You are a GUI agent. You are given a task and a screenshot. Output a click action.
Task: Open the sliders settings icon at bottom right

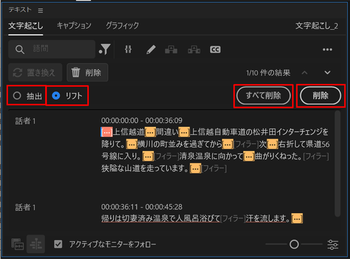333,244
